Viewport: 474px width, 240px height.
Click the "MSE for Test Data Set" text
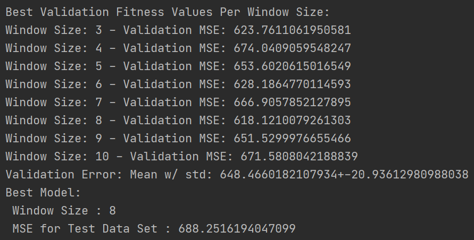point(85,228)
